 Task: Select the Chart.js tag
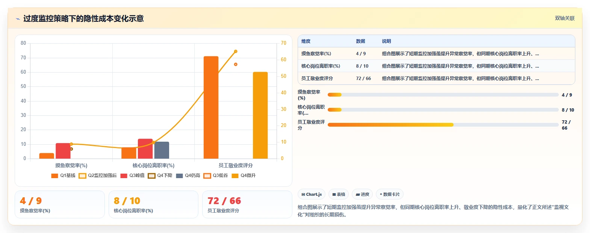312,194
